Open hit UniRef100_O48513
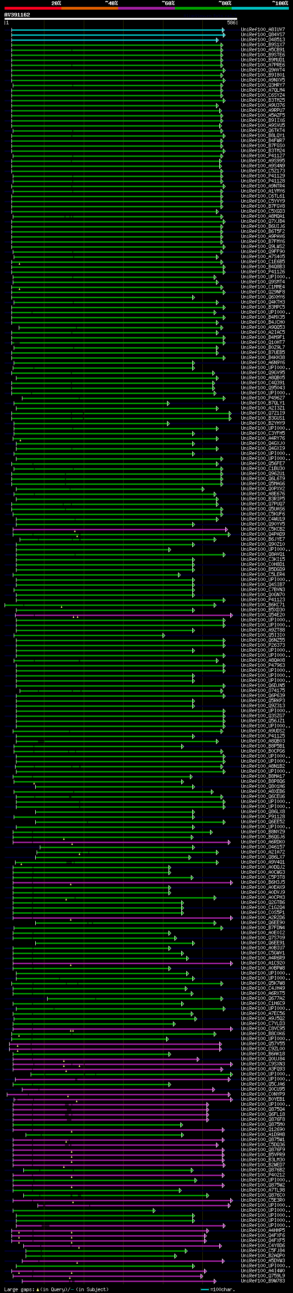The image size is (293, 1293). coord(262,39)
